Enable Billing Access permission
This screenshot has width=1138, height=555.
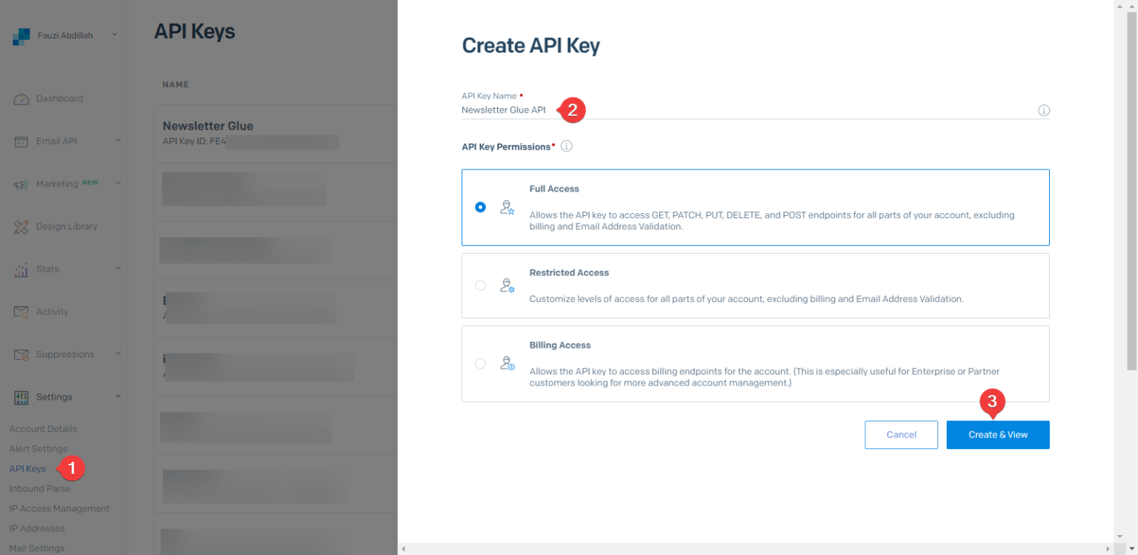[480, 363]
